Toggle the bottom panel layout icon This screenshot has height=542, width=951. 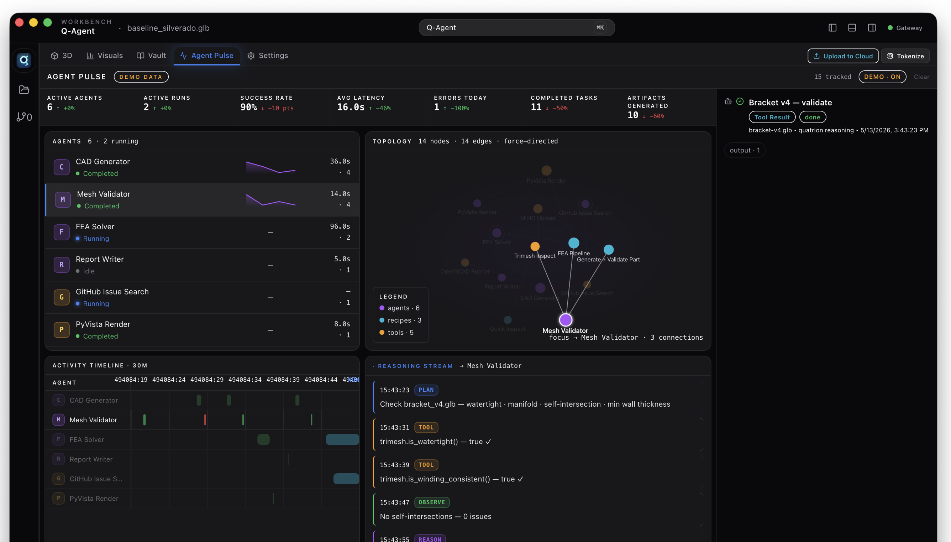pos(852,27)
